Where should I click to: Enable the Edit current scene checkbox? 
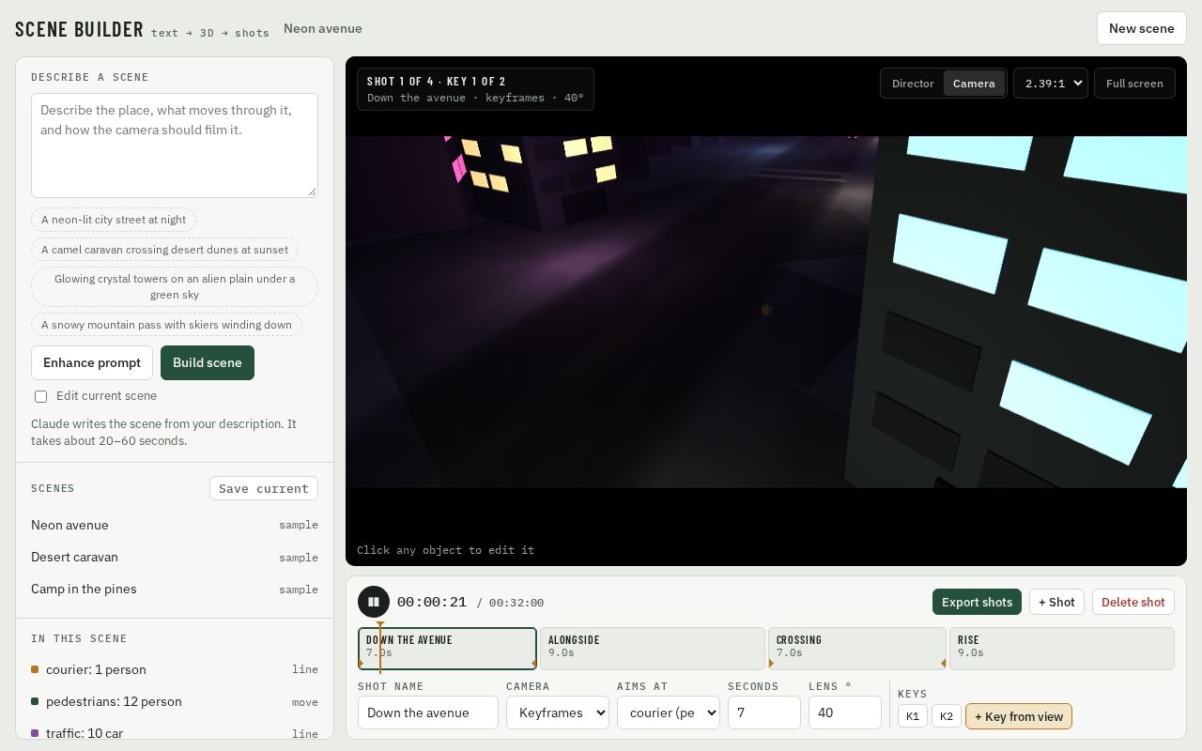pyautogui.click(x=40, y=396)
